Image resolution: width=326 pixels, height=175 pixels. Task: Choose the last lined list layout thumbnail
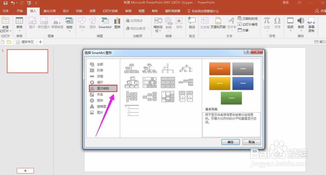(132, 110)
